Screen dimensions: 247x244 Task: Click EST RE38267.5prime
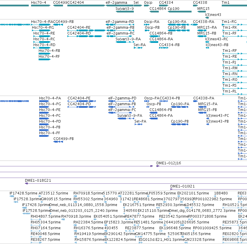pos(45,240)
